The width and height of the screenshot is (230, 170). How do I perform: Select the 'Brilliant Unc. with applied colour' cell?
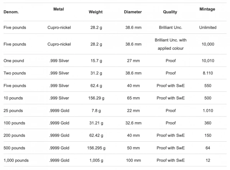pyautogui.click(x=171, y=44)
